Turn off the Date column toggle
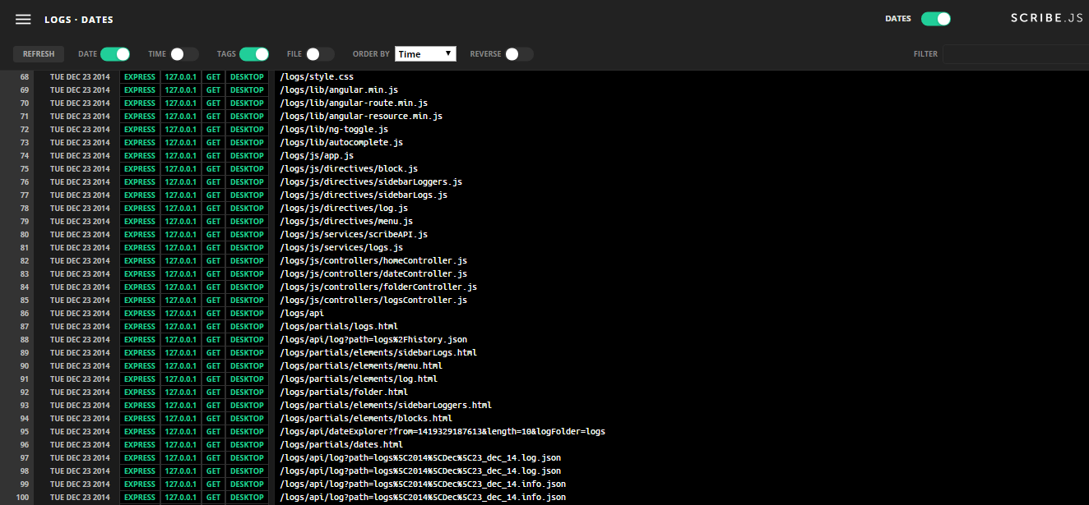Image resolution: width=1089 pixels, height=505 pixels. click(x=115, y=54)
